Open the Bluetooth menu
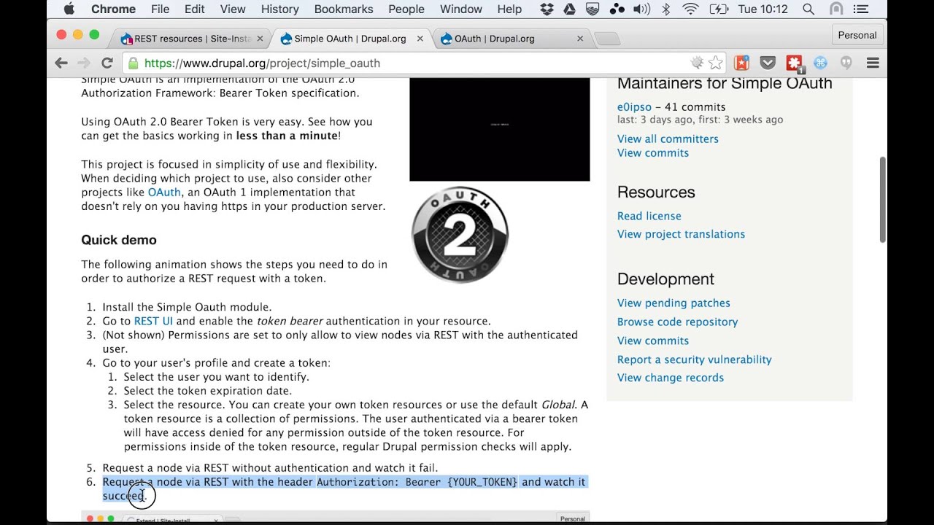The image size is (934, 525). [665, 9]
